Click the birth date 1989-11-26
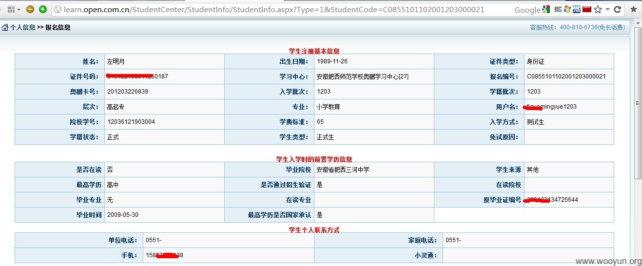Image resolution: width=642 pixels, height=266 pixels. [x=332, y=61]
